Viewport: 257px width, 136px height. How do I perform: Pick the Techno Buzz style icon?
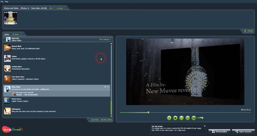click(x=7, y=69)
